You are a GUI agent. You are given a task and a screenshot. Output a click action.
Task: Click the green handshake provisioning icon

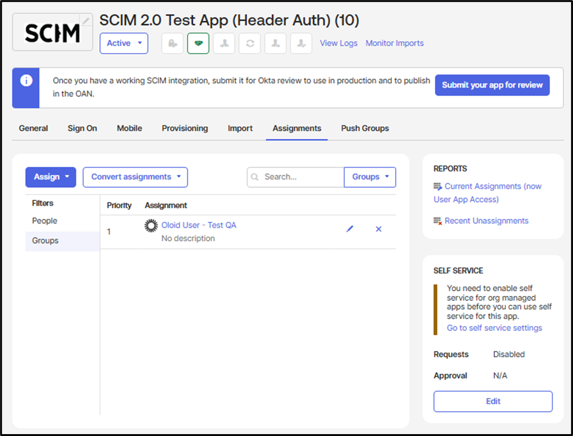pyautogui.click(x=198, y=43)
